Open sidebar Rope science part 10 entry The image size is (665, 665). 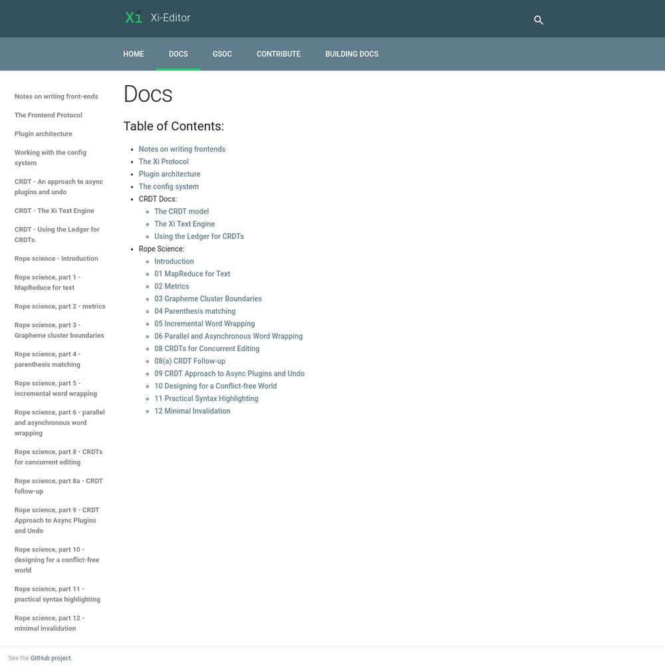click(57, 560)
